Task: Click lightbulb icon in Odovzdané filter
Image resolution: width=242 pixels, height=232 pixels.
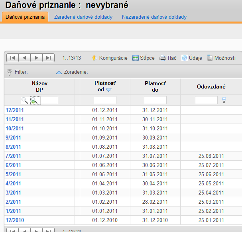Action: click(x=224, y=100)
